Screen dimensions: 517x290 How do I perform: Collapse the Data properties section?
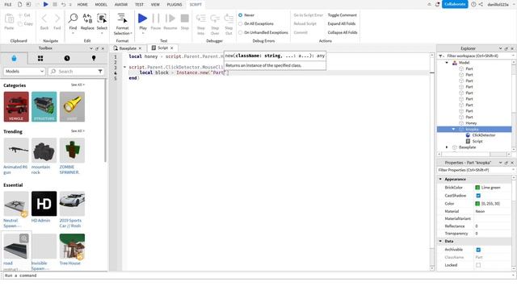440,242
